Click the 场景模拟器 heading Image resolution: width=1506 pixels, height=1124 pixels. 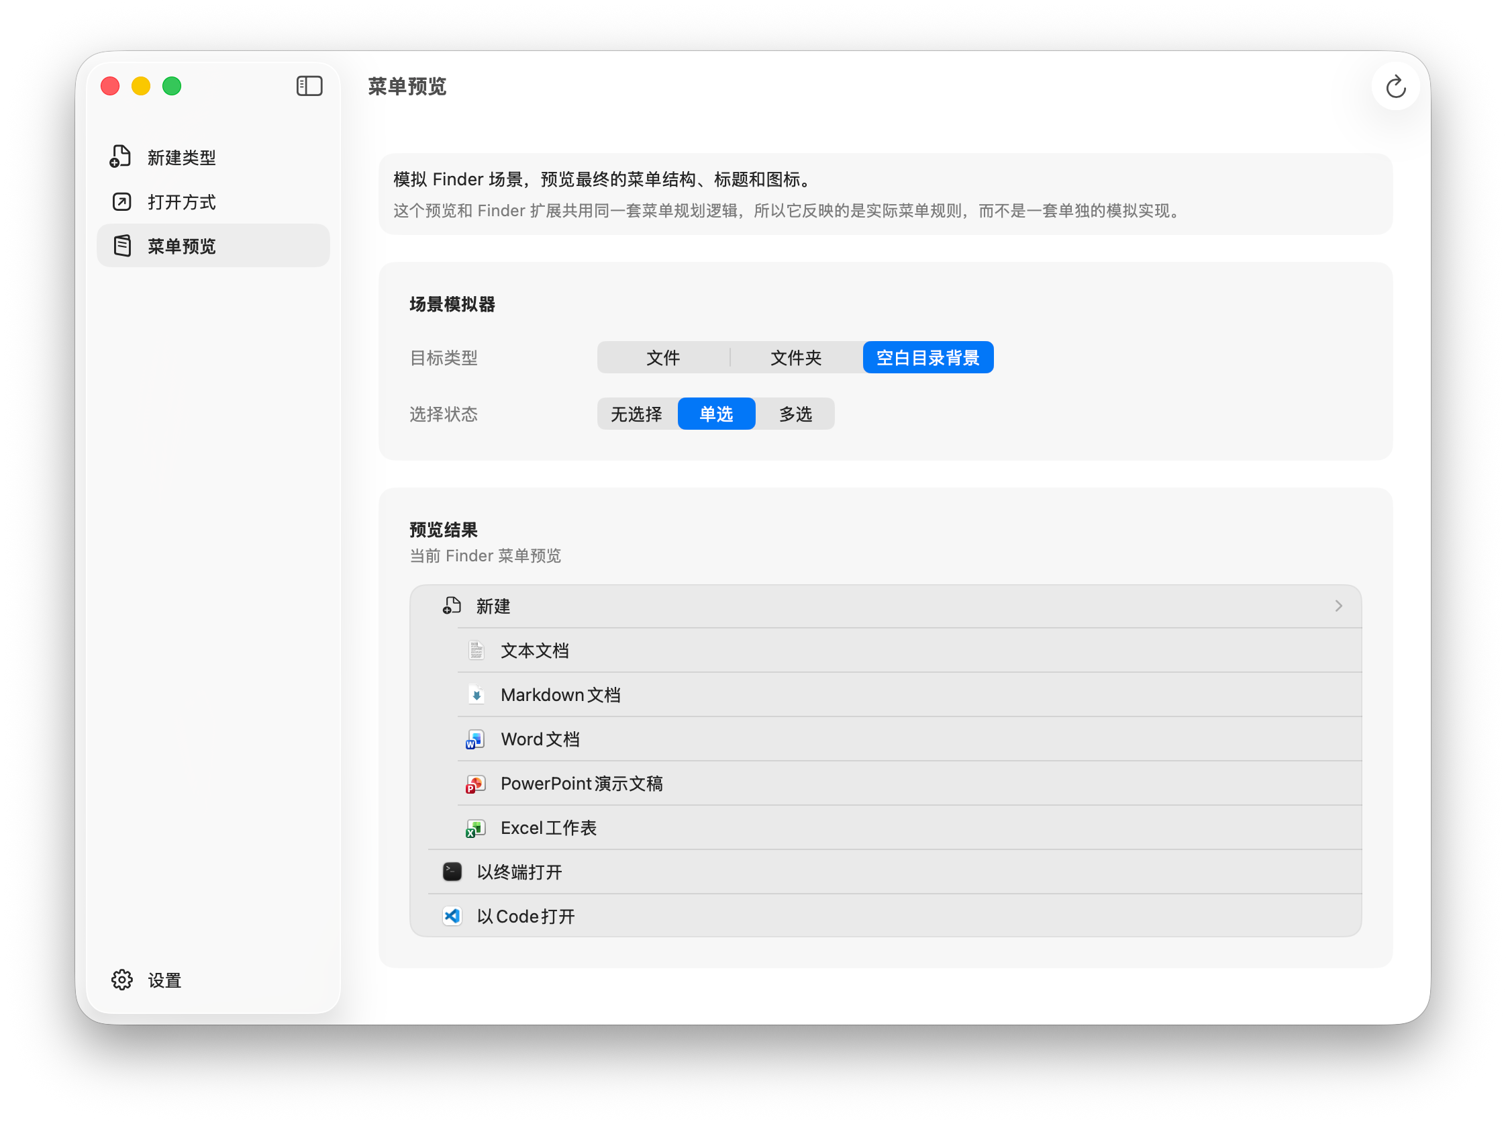click(452, 304)
